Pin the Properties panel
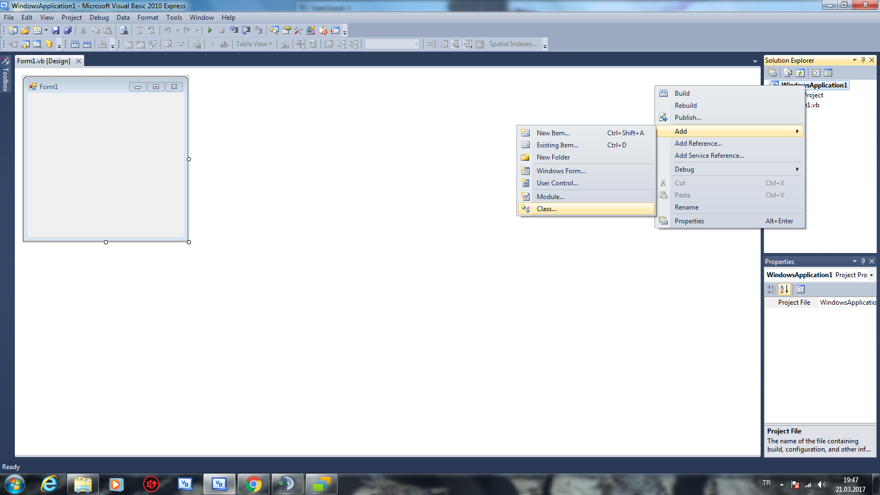 pos(863,261)
